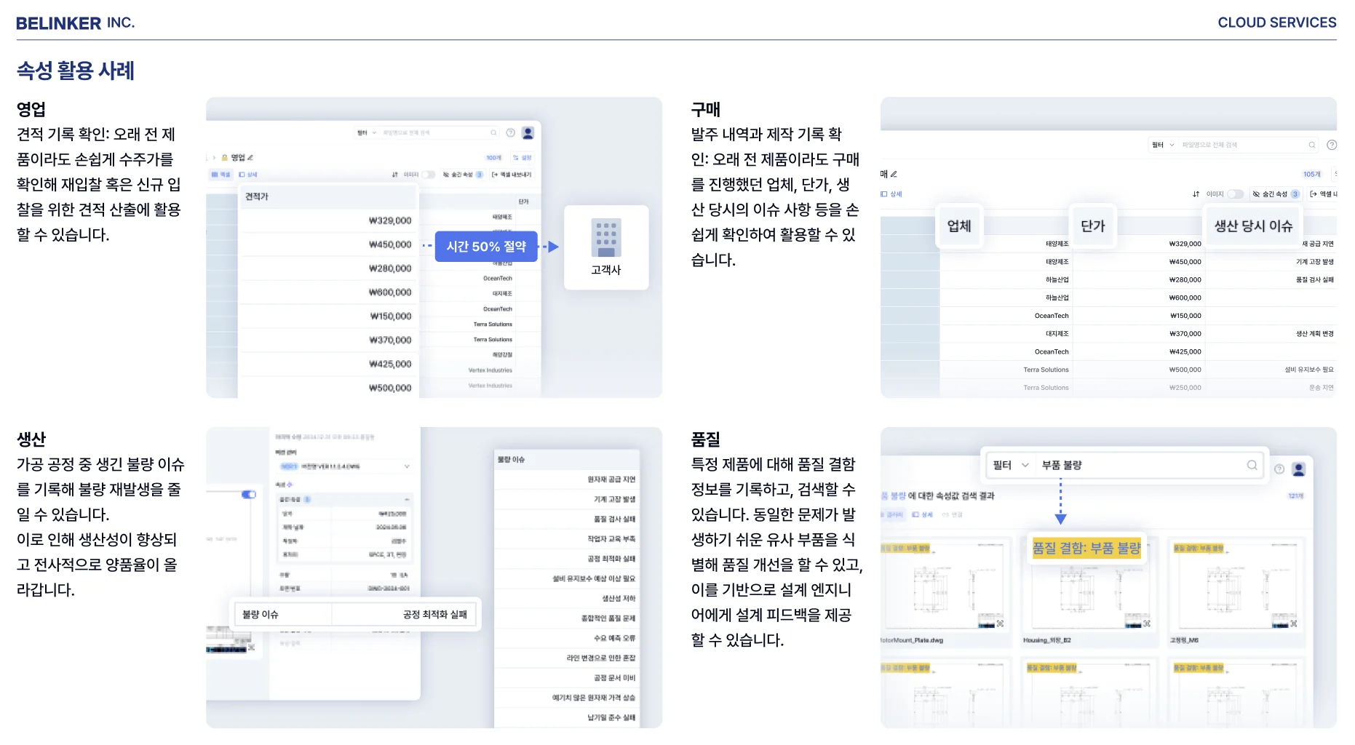Screen dimensions: 1355x745
Task: Click the 105개 count in the 구매 panel
Action: (x=1312, y=175)
